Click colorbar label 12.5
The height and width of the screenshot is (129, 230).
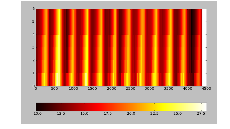pyautogui.click(x=61, y=114)
